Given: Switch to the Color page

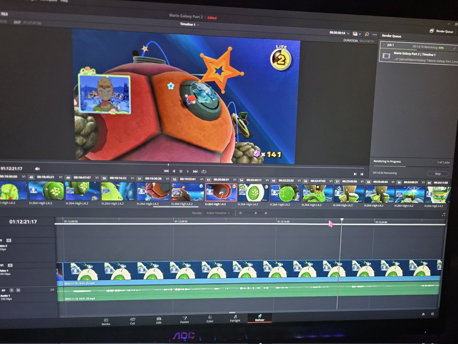Looking at the screenshot, I should [210, 321].
